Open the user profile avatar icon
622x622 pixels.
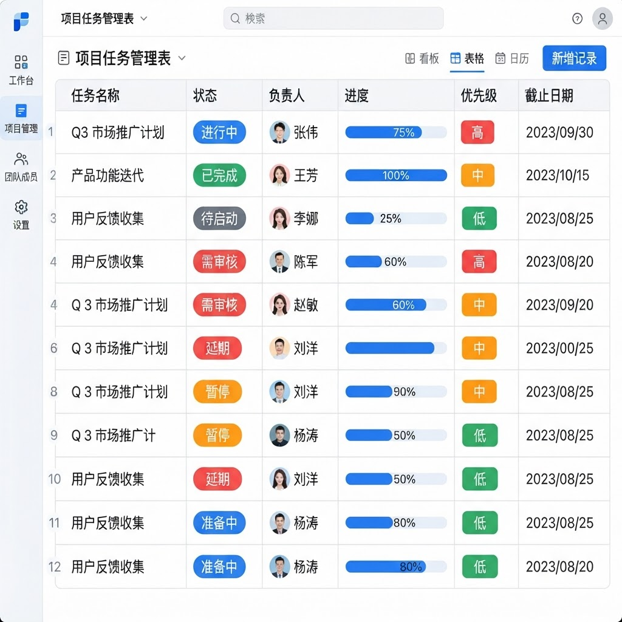[602, 18]
